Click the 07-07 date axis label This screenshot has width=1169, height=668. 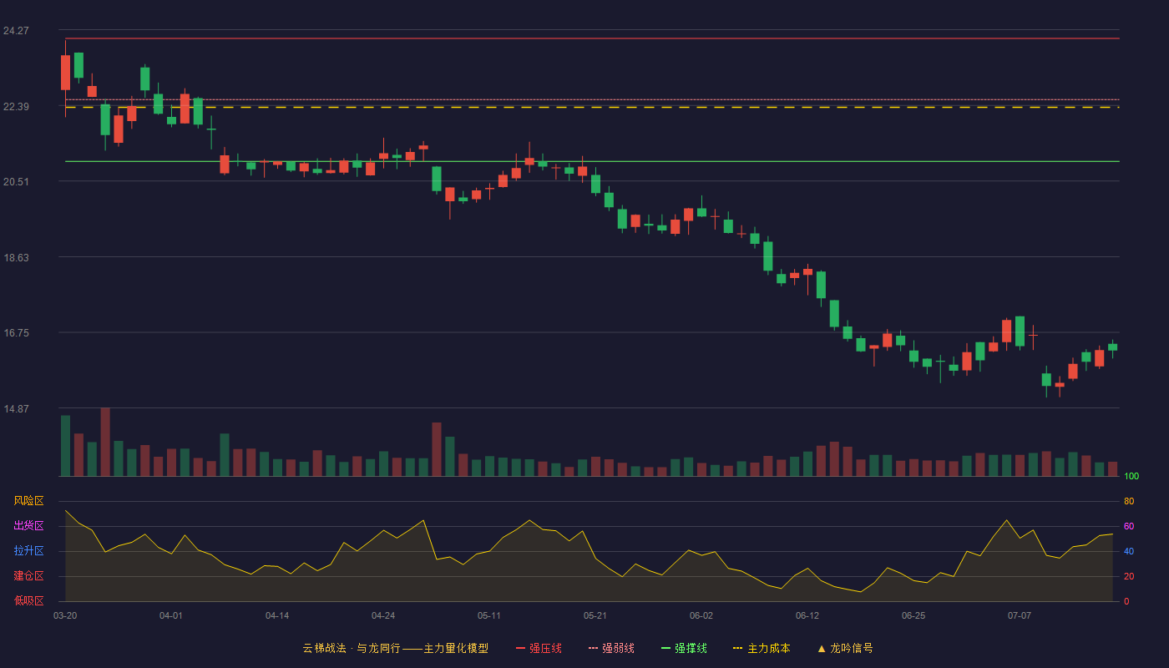[1020, 615]
